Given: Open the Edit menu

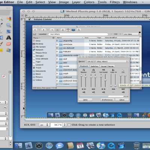Looking at the screenshot, I should click(x=29, y=2).
